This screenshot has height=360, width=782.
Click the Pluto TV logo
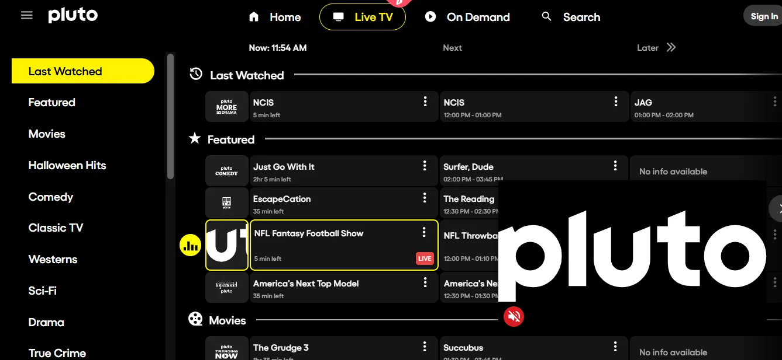73,15
